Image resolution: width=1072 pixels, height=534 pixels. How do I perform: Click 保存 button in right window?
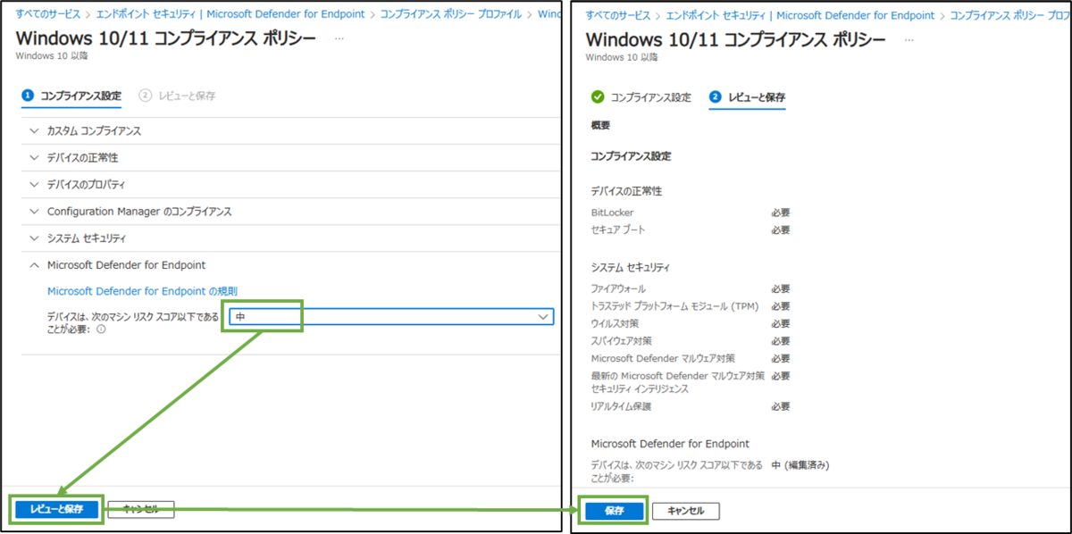[614, 511]
